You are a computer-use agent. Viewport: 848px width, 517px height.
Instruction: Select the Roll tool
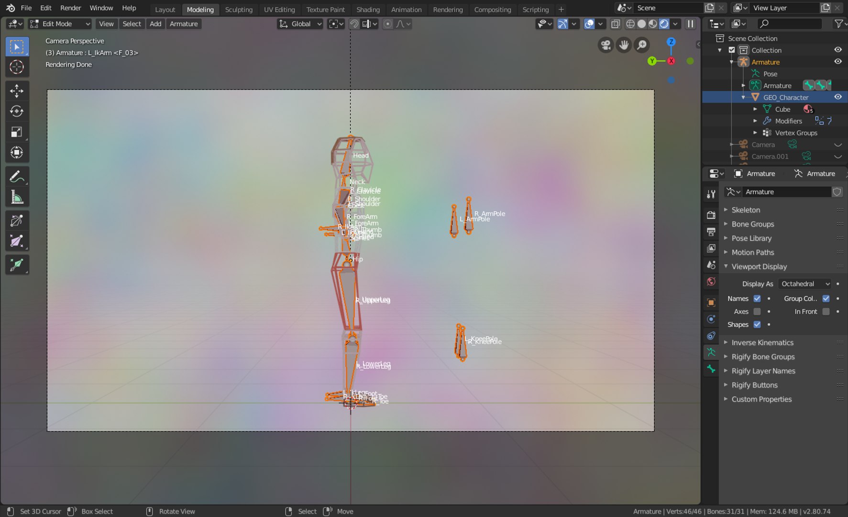(x=17, y=221)
